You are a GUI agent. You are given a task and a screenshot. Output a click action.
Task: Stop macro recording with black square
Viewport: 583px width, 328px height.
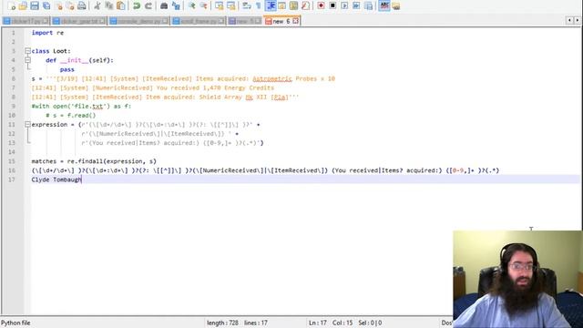tap(332, 6)
